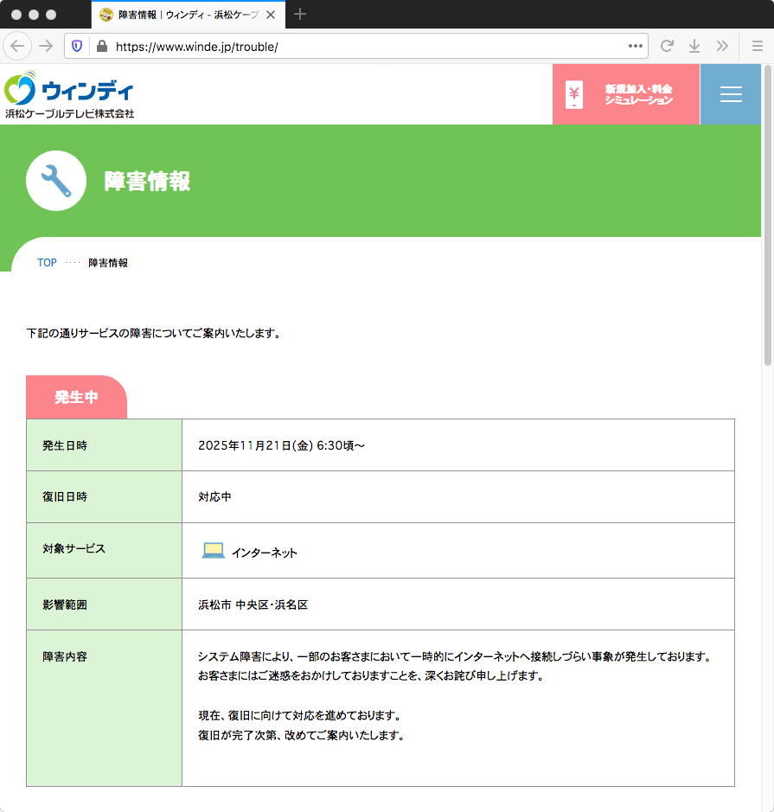The height and width of the screenshot is (812, 774).
Task: Select the 発生中 pink tab label
Action: 77,397
